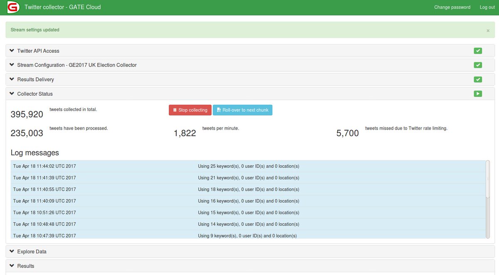The width and height of the screenshot is (499, 275).
Task: Click the green play icon on Collector Status
Action: click(478, 94)
